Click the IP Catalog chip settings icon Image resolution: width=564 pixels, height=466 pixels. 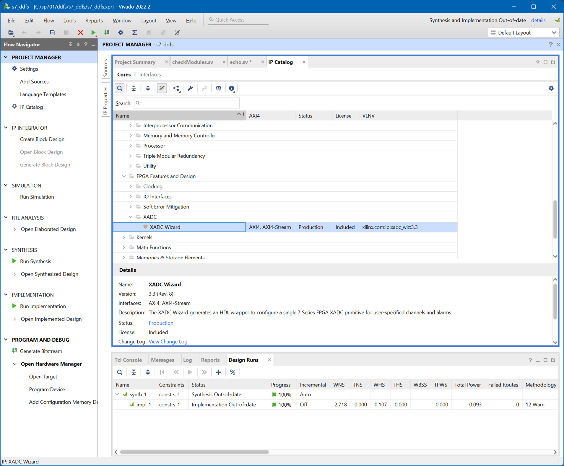pyautogui.click(x=218, y=88)
